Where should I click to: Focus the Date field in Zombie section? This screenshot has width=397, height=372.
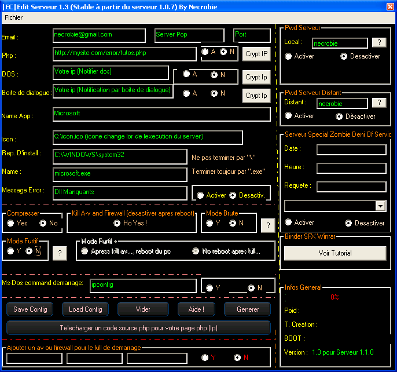click(x=351, y=149)
